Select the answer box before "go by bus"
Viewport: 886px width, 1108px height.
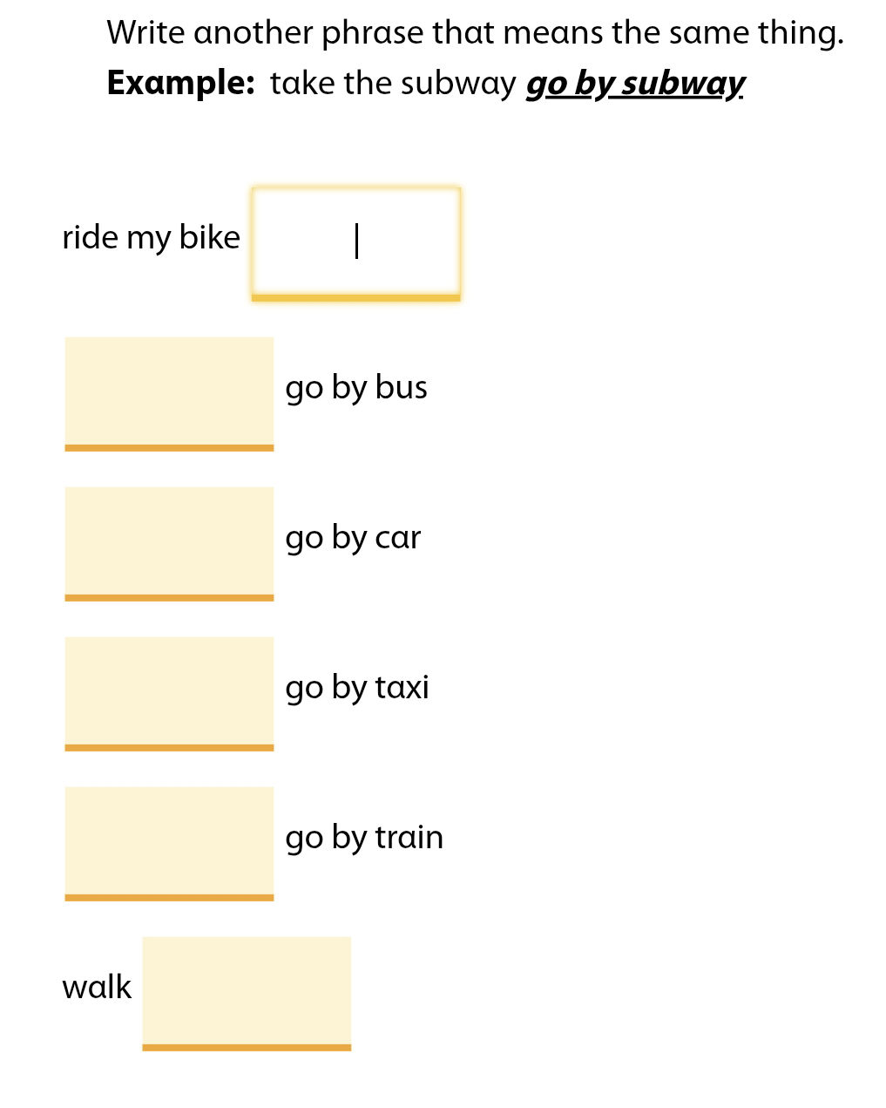(x=169, y=394)
